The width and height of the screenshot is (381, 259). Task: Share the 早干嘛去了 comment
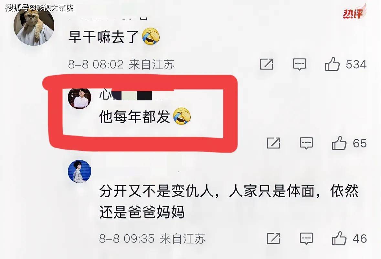point(267,64)
